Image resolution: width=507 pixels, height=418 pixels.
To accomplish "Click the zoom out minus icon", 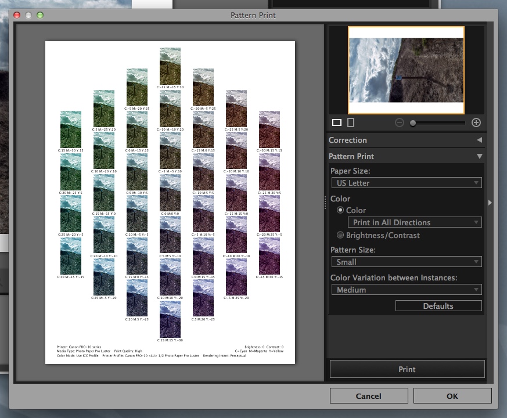I will 400,122.
